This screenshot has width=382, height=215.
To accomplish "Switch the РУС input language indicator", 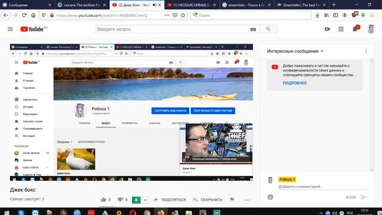I will (350, 213).
